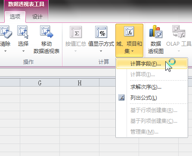Open the dropdown arrow under 值显示方式

(x=101, y=51)
